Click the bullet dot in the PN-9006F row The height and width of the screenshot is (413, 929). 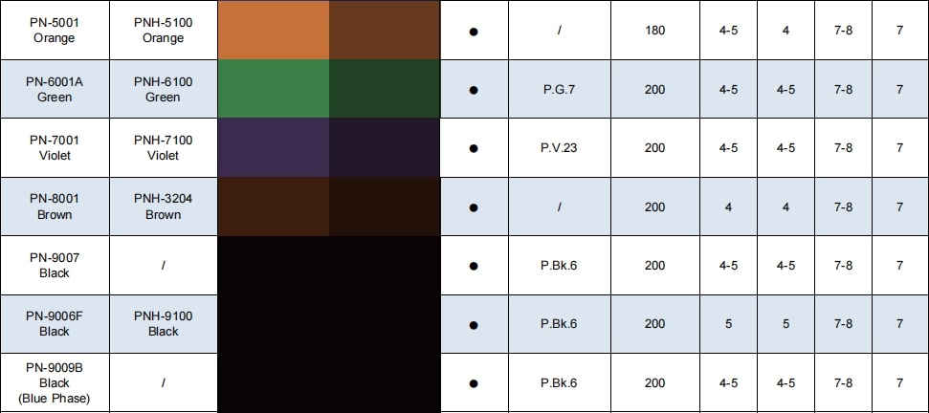[474, 325]
